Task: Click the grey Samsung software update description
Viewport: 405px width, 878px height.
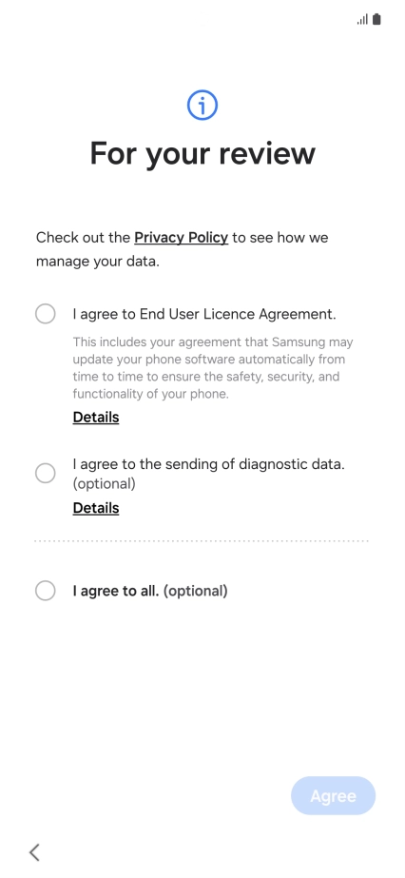Action: pos(213,368)
